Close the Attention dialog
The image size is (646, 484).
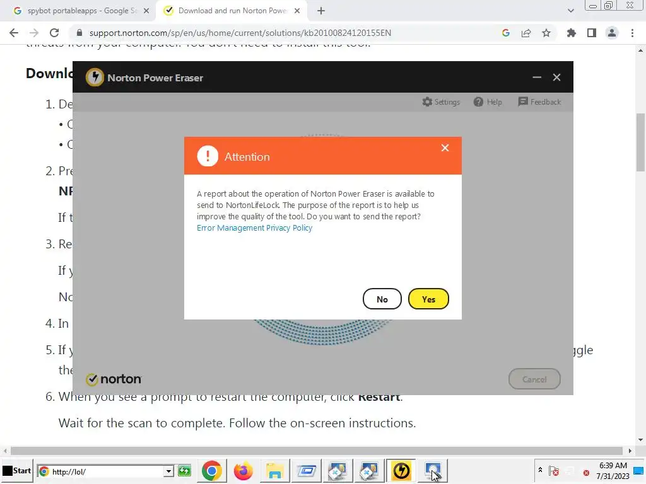tap(445, 147)
